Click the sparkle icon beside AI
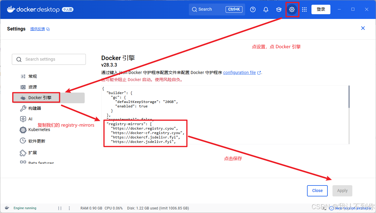This screenshot has height=213, width=376. tap(23, 119)
